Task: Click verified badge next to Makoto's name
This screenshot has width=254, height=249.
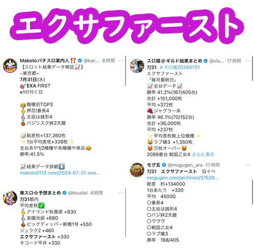Action: pyautogui.click(x=80, y=60)
